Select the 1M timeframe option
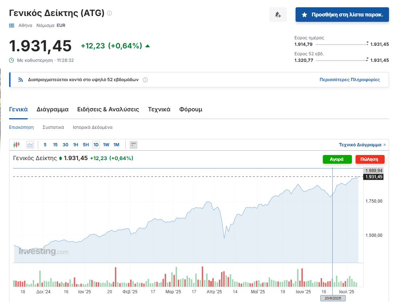This screenshot has width=397, height=302. pyautogui.click(x=116, y=145)
